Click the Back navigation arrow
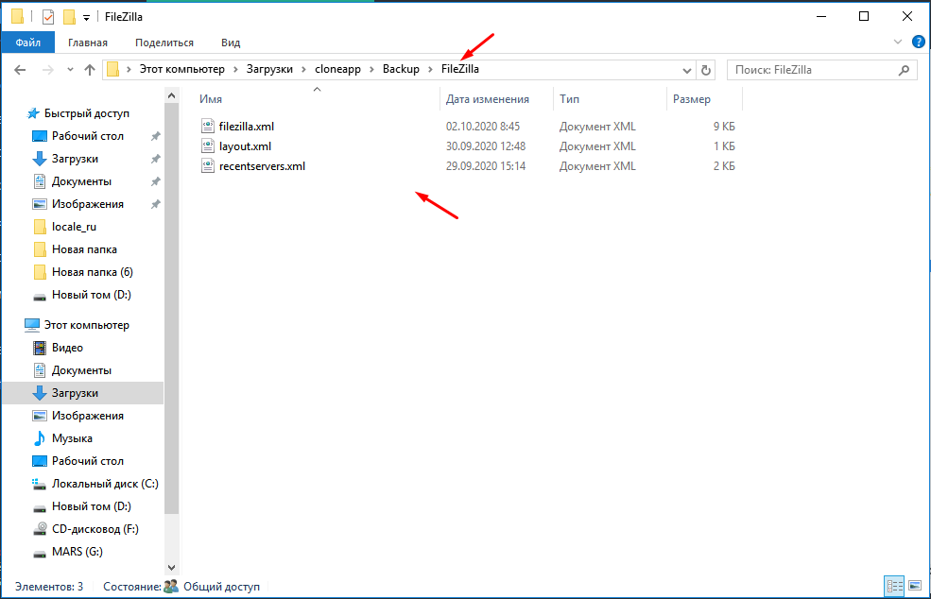 click(x=20, y=70)
